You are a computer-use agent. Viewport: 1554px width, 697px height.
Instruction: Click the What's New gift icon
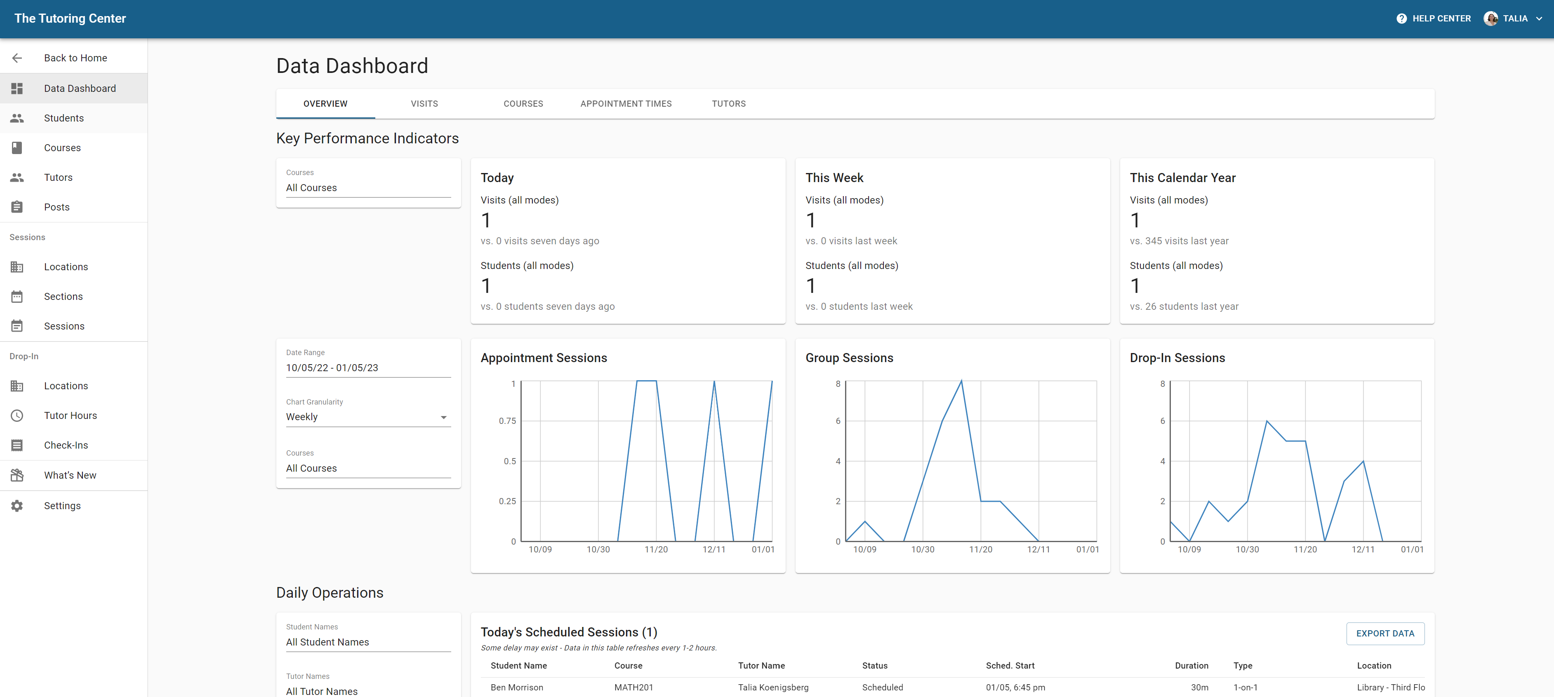coord(17,475)
